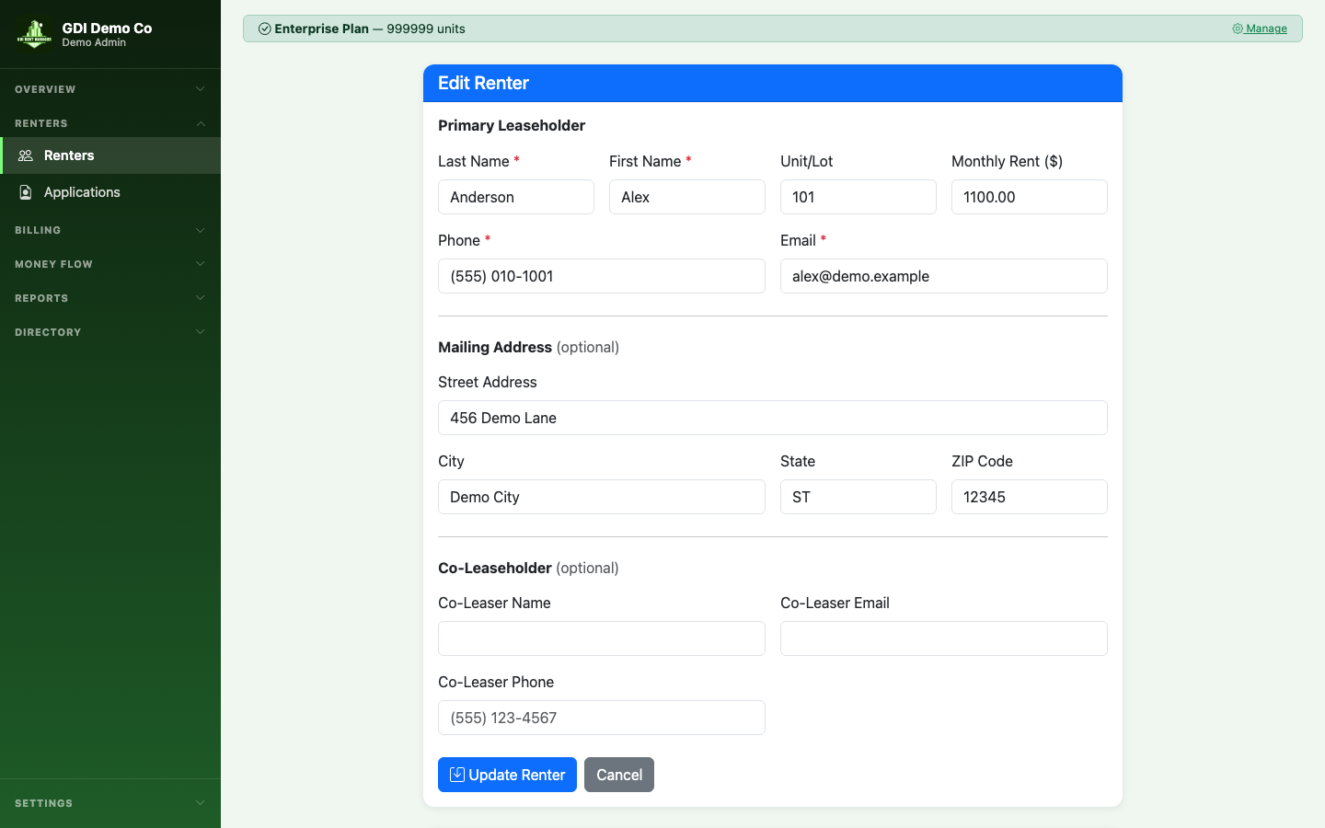Screen dimensions: 1325x828
Task: Select the REPORTS menu heading
Action: coord(41,298)
